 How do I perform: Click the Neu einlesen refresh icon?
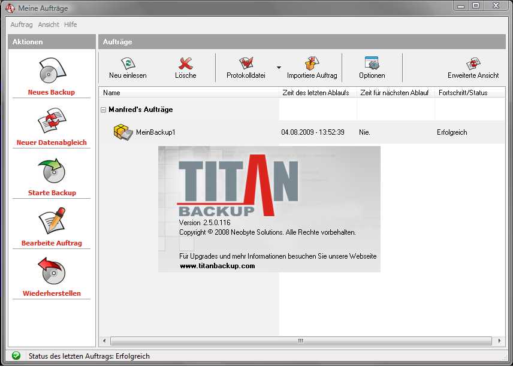click(x=128, y=63)
